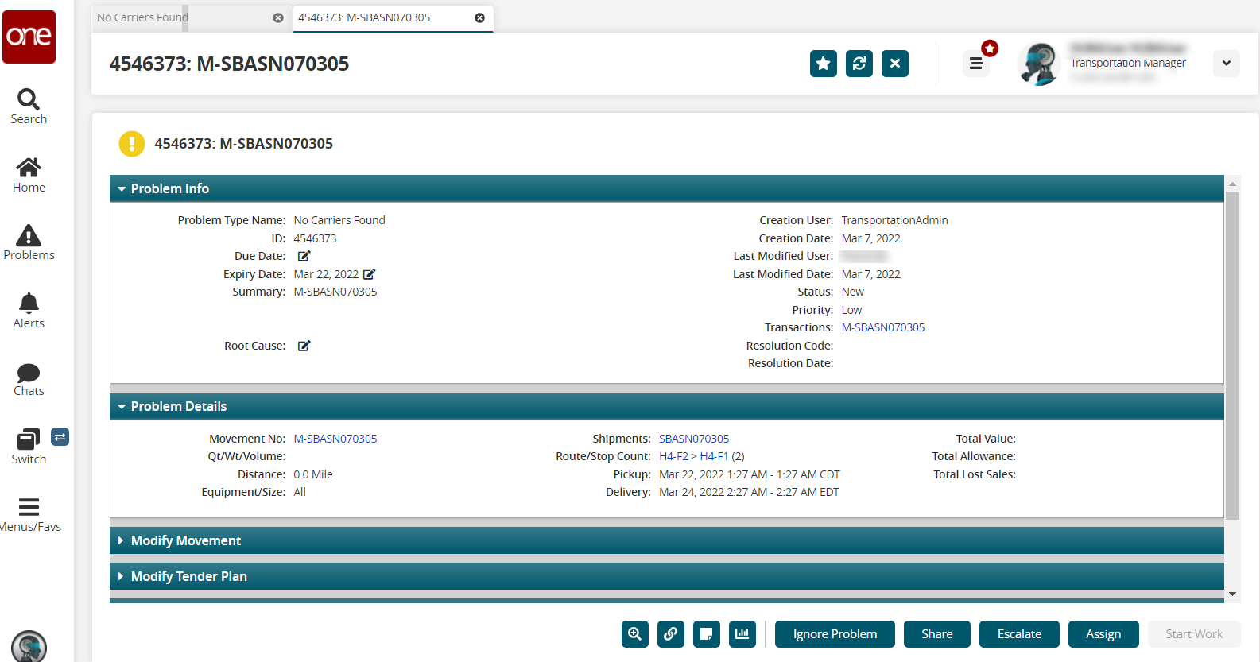Viewport: 1260px width, 662px height.
Task: Click the Expiry Date value Mar 22, 2022
Action: (326, 274)
